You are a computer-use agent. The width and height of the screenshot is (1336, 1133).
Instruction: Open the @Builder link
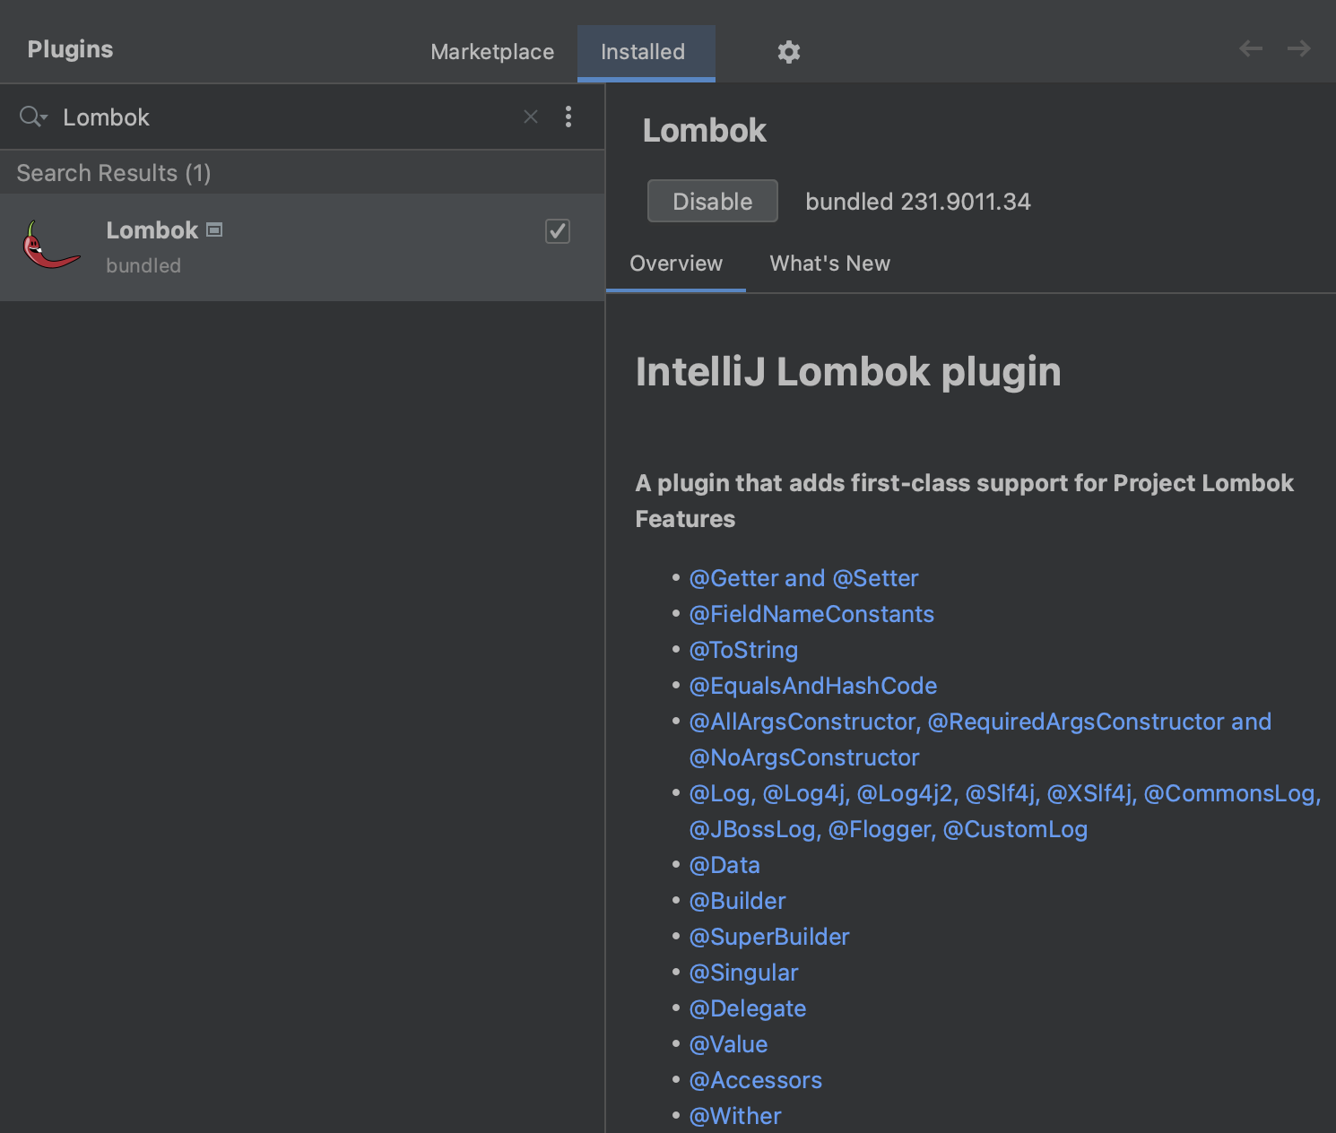click(737, 901)
